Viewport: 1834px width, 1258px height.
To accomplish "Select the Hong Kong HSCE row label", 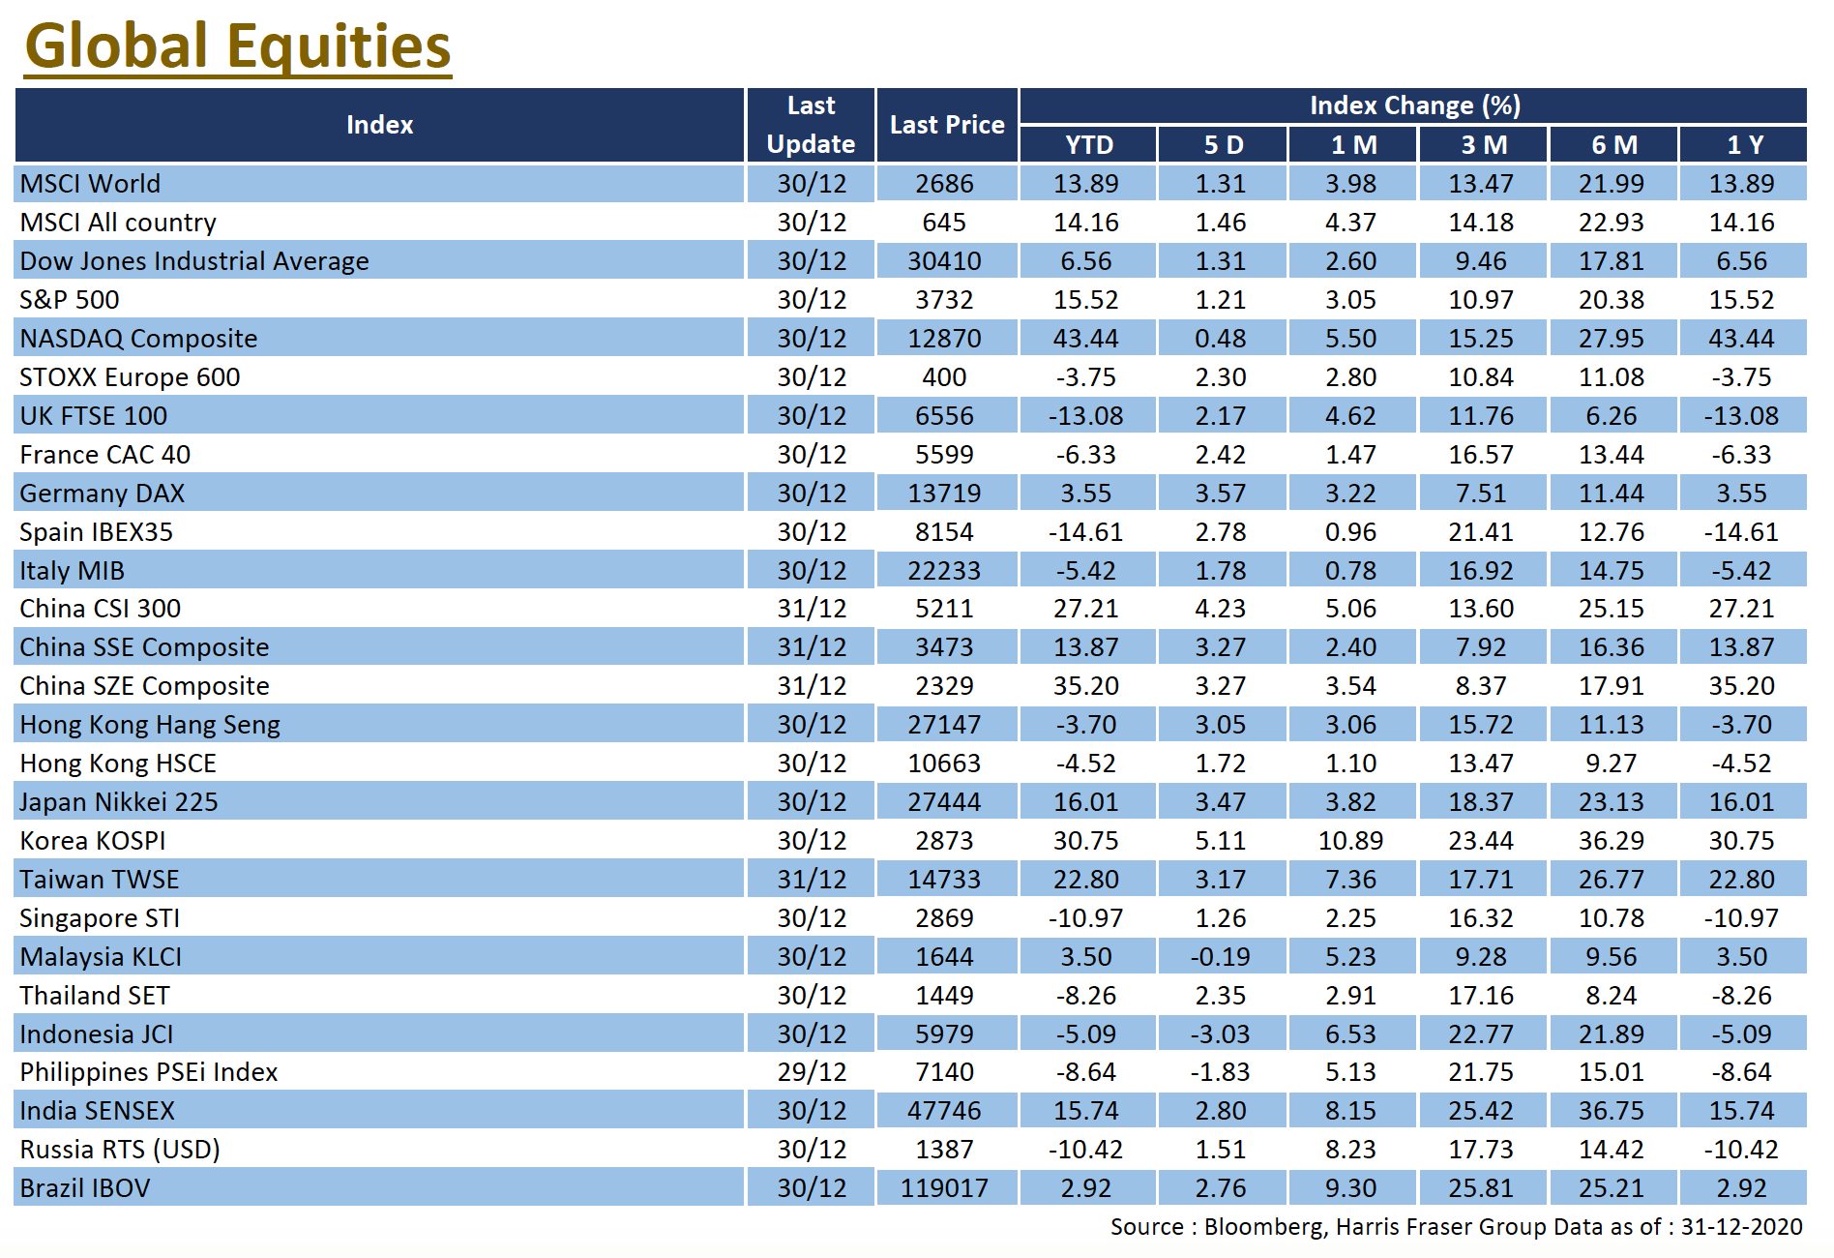I will (118, 764).
